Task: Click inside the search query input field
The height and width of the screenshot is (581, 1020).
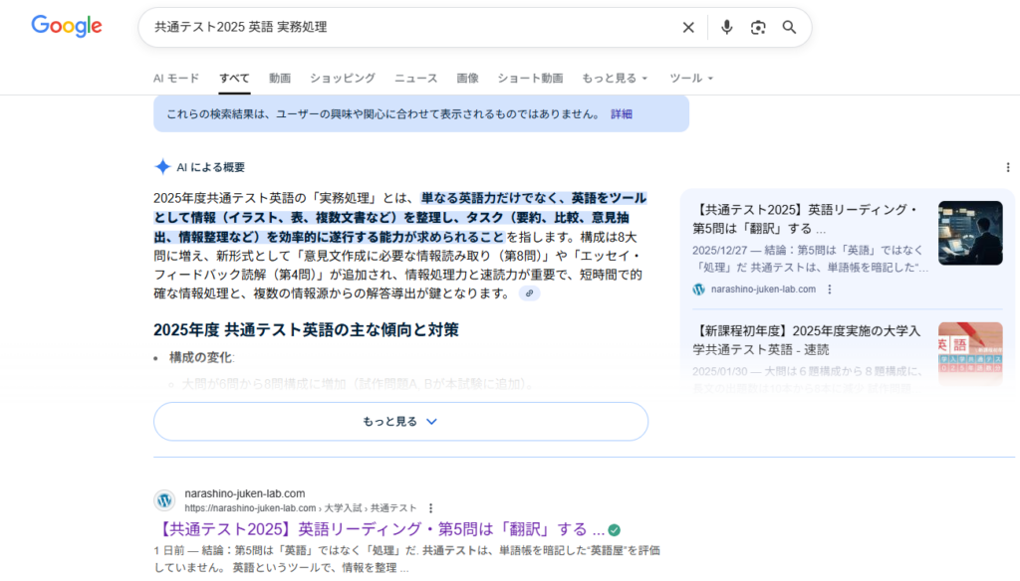Action: (398, 28)
